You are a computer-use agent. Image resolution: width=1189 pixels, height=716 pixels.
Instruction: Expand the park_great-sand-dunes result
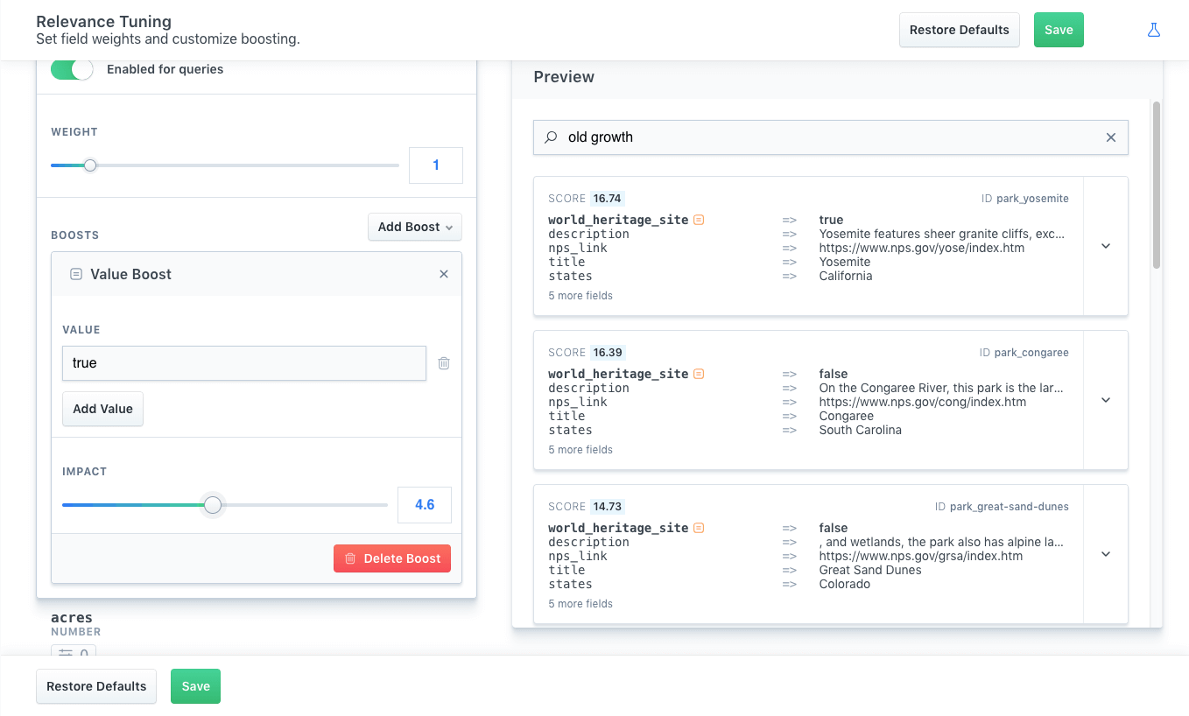(1105, 554)
